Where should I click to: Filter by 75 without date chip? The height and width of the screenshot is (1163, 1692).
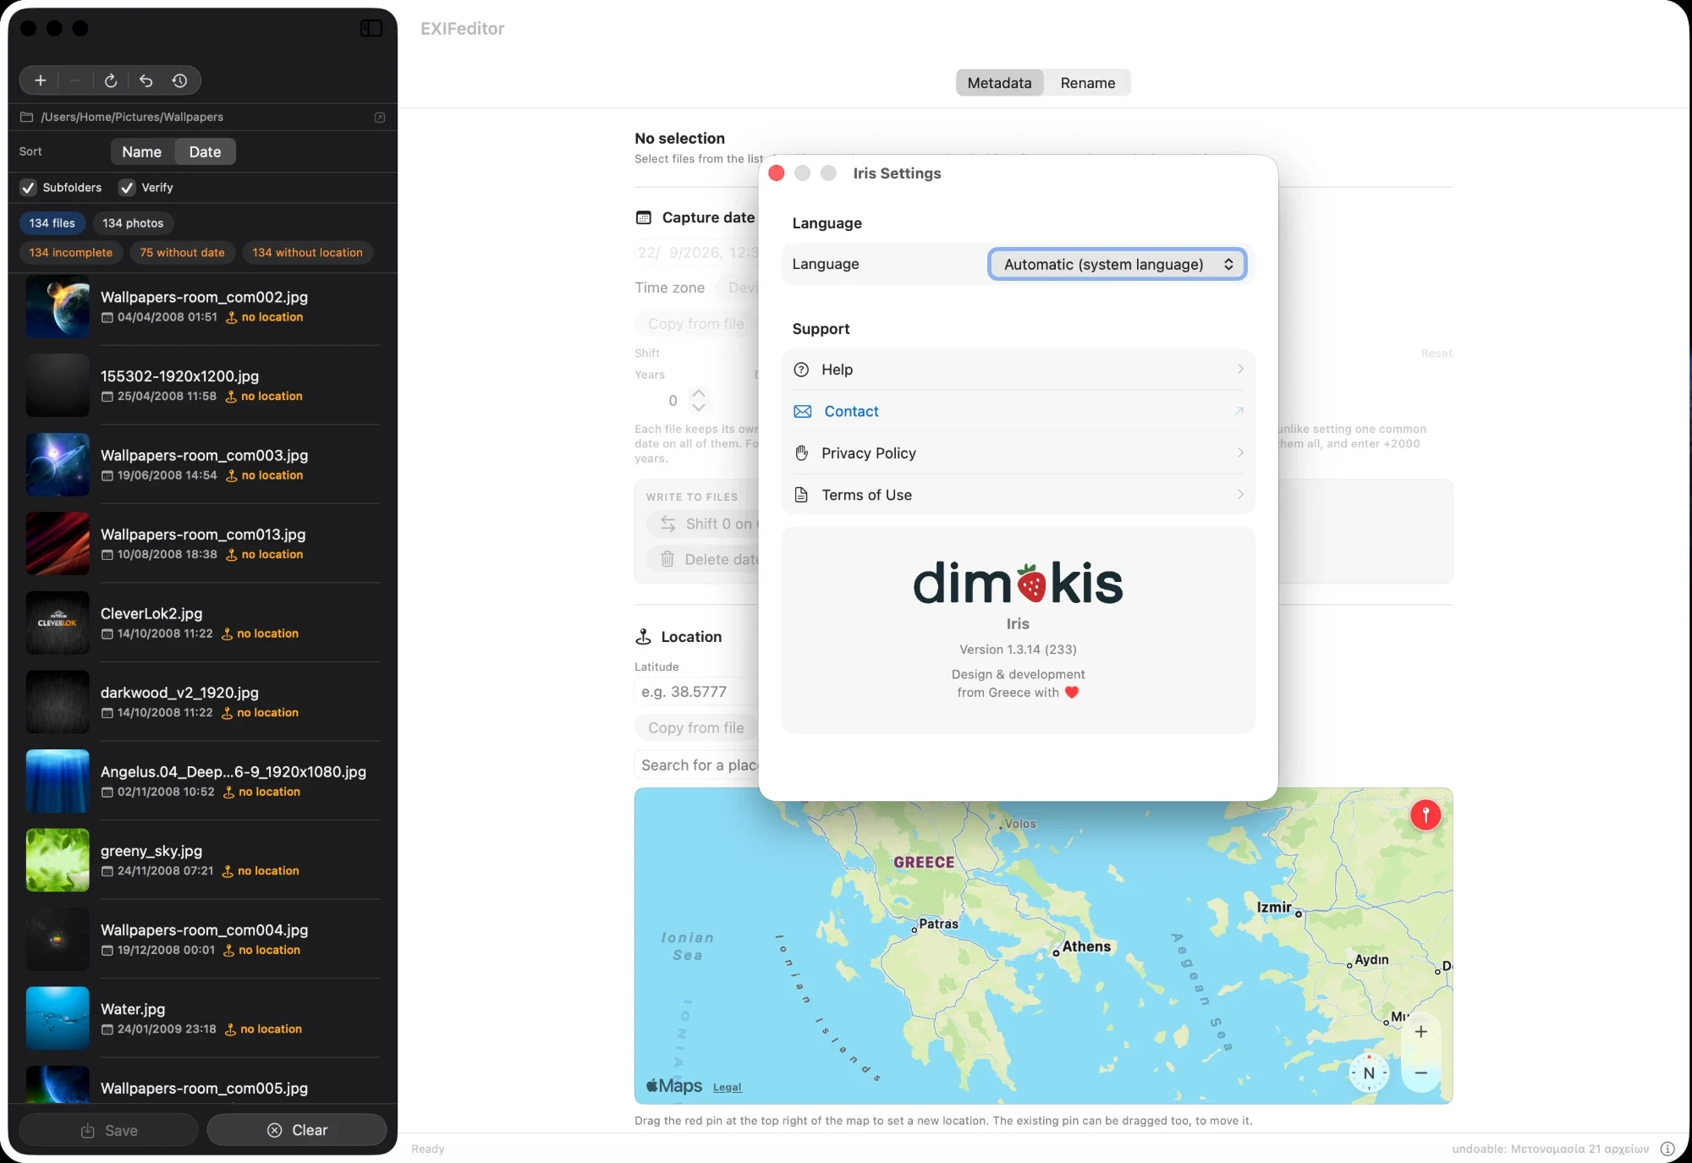point(182,253)
